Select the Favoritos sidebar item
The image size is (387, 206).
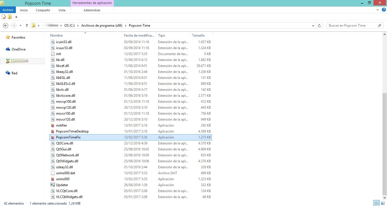point(18,37)
